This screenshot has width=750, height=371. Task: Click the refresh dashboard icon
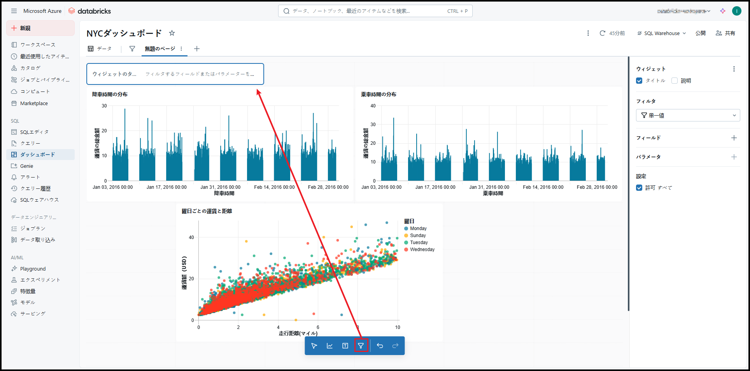click(602, 33)
